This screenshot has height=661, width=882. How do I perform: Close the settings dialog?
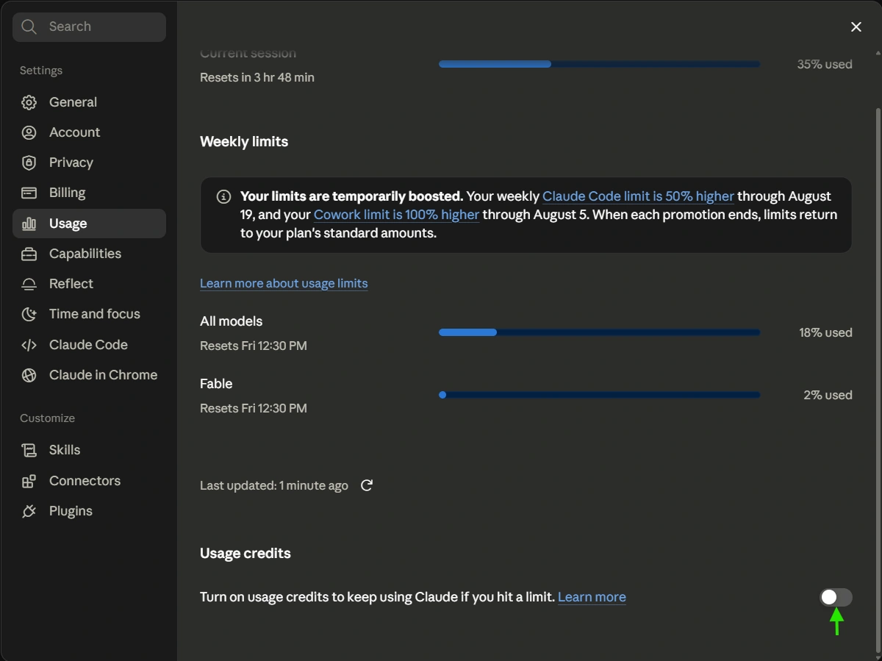856,27
